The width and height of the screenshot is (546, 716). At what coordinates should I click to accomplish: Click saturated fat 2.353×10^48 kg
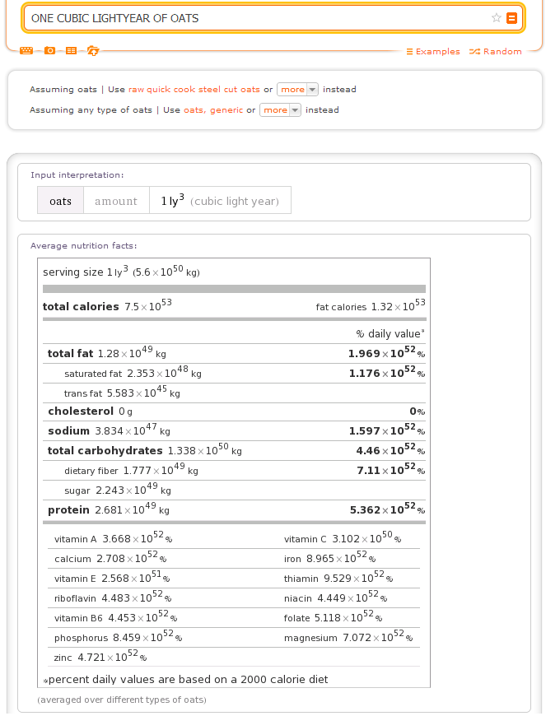[x=133, y=373]
